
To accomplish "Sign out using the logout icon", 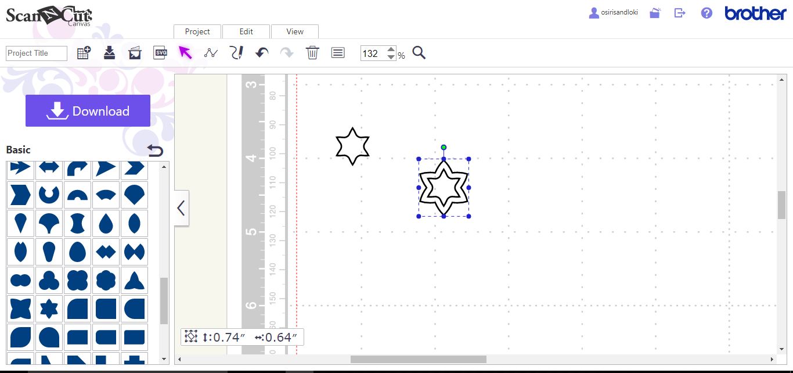I will 679,13.
